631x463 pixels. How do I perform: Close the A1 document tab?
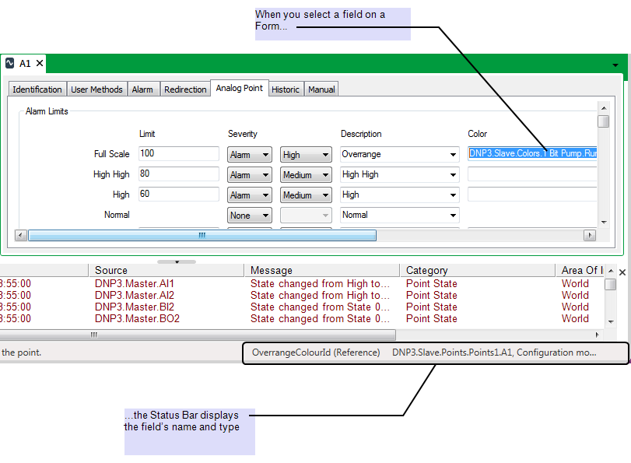[x=39, y=64]
